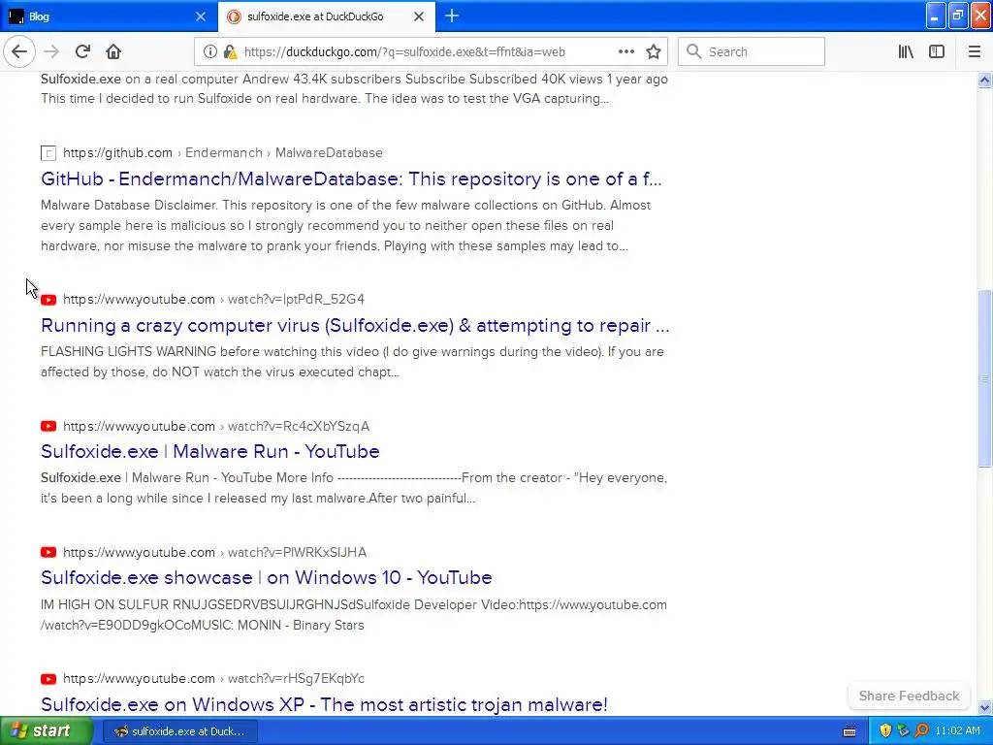The height and width of the screenshot is (745, 993).
Task: Close the sulfoxide.exe at DuckDuckGo tab
Action: point(419,16)
